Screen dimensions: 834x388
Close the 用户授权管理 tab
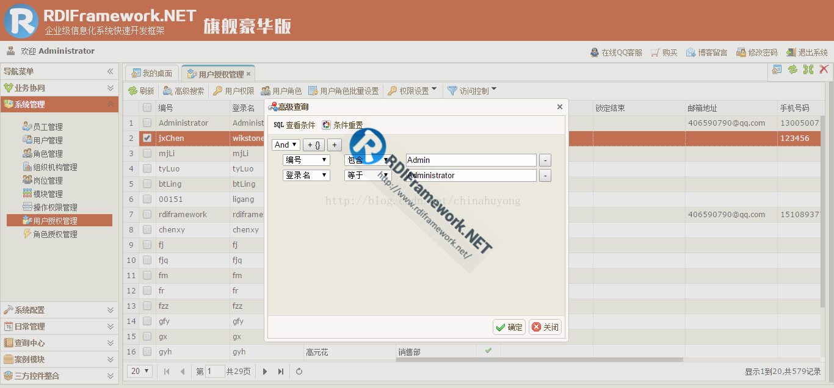(x=248, y=74)
